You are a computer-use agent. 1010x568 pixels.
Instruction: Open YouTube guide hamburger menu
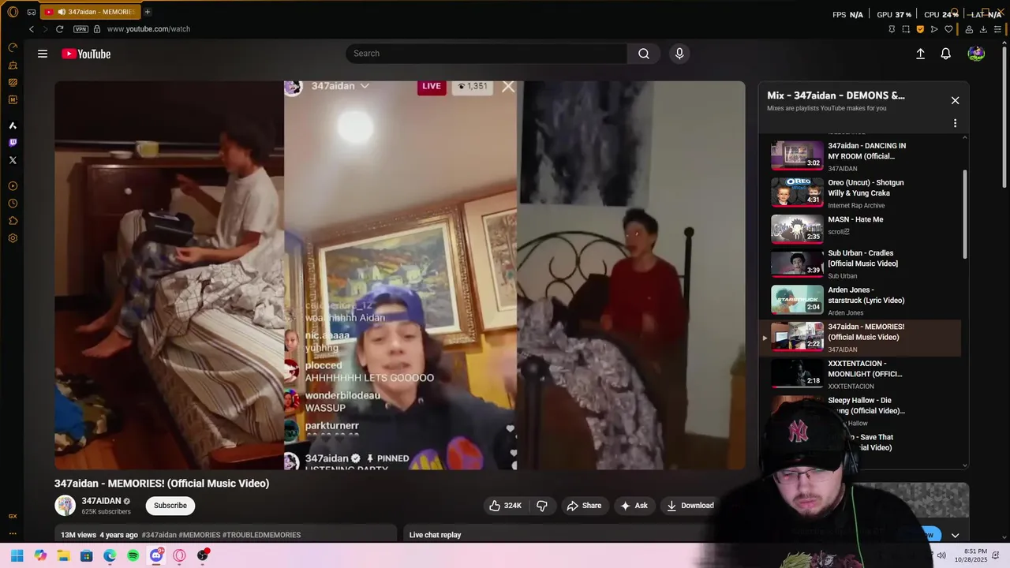[43, 54]
